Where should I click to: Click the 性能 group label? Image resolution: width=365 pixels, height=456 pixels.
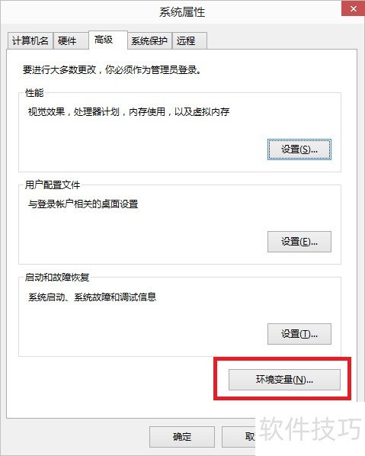(34, 93)
